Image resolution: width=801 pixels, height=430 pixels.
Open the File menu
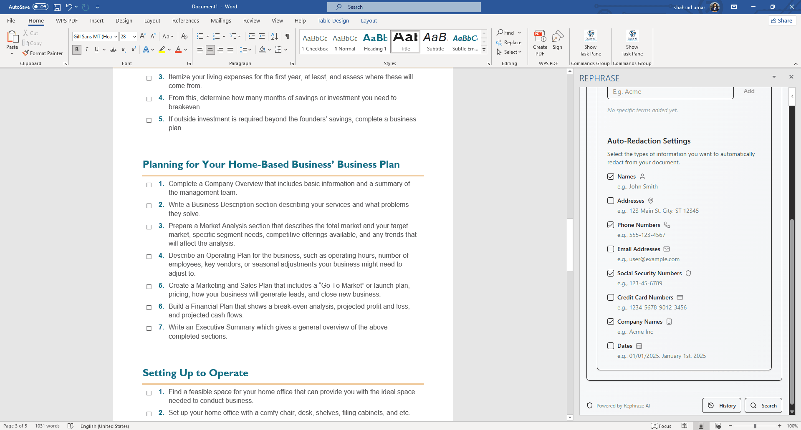pyautogui.click(x=11, y=20)
